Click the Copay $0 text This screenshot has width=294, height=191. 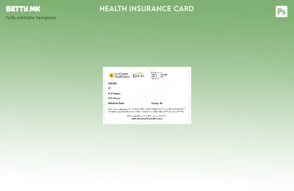pos(157,103)
